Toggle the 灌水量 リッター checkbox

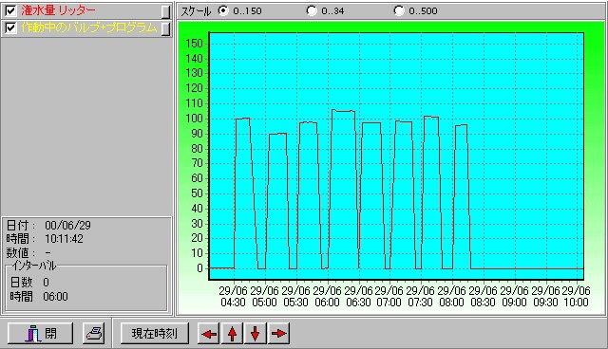coord(10,10)
